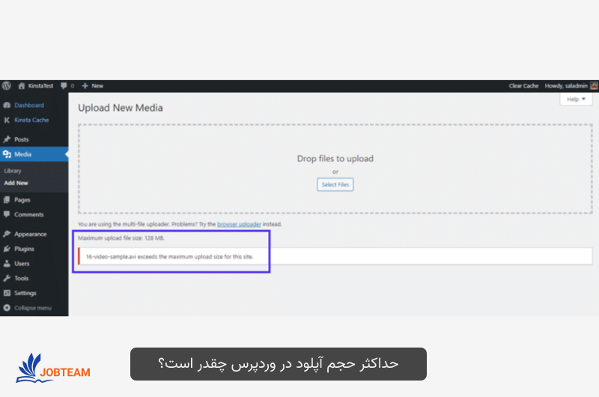Viewport: 599px width, 397px height.
Task: Open the comments bubble icon in admin bar
Action: click(64, 85)
